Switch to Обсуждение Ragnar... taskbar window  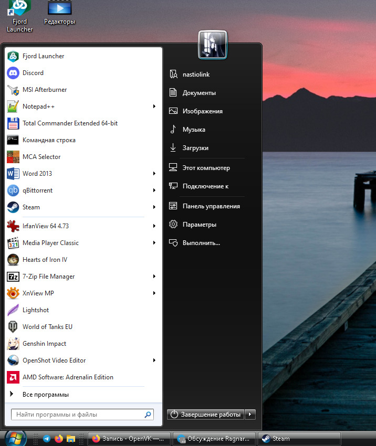pos(214,439)
